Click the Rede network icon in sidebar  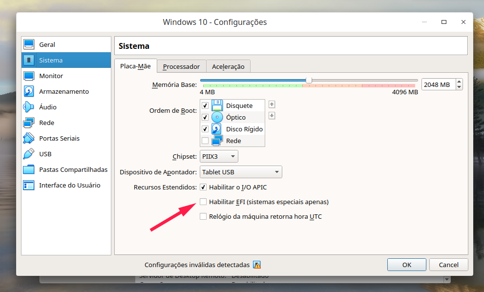tap(29, 123)
